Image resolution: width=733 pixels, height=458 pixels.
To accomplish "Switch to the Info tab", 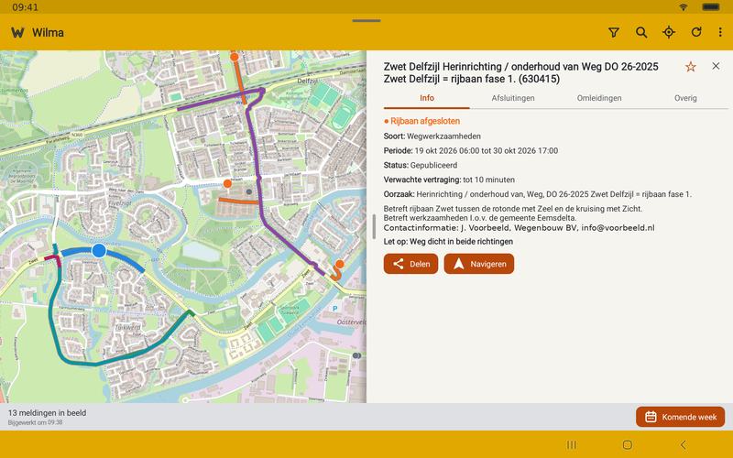I will point(427,98).
